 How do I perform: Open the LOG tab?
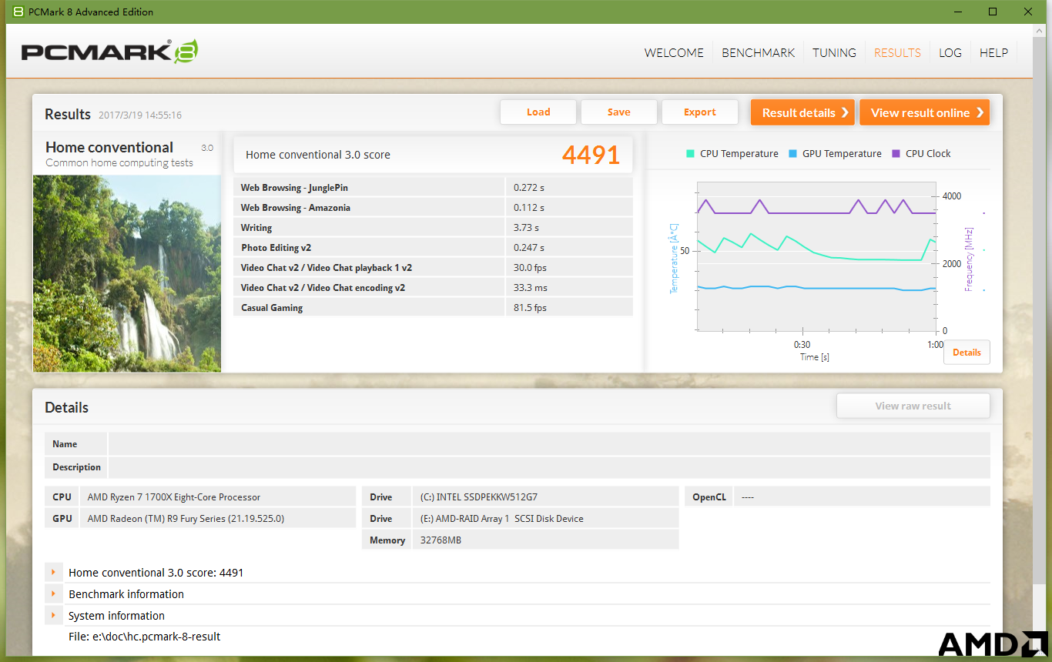[950, 52]
